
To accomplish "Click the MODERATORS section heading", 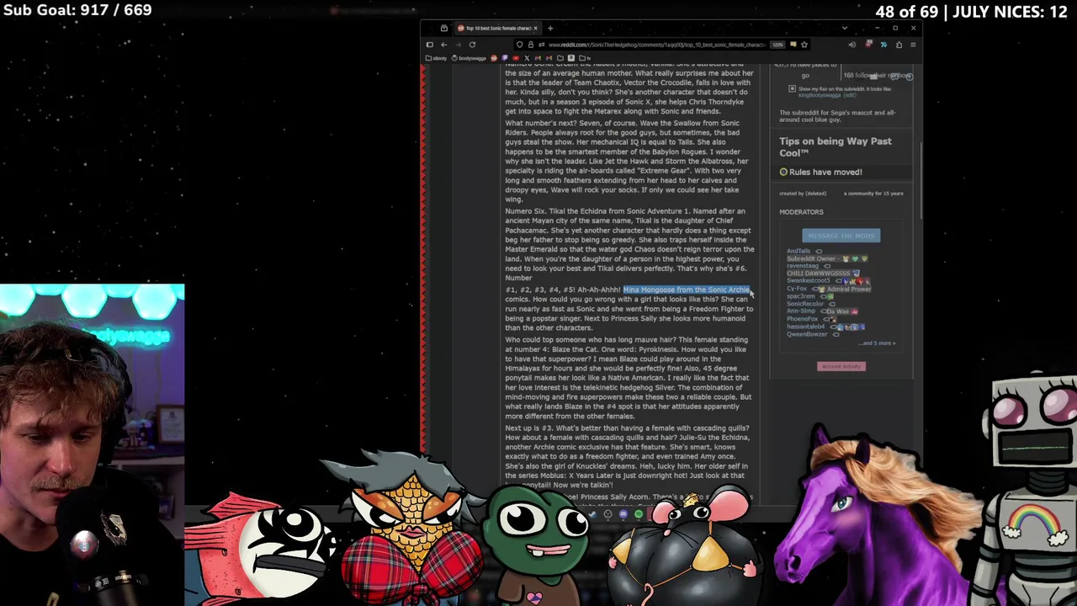I will tap(801, 212).
